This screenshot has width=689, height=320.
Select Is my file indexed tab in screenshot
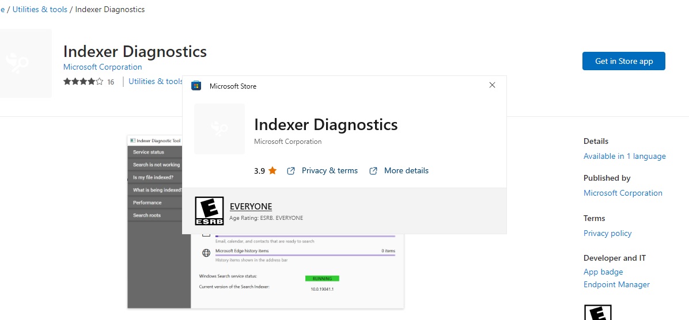pos(154,177)
